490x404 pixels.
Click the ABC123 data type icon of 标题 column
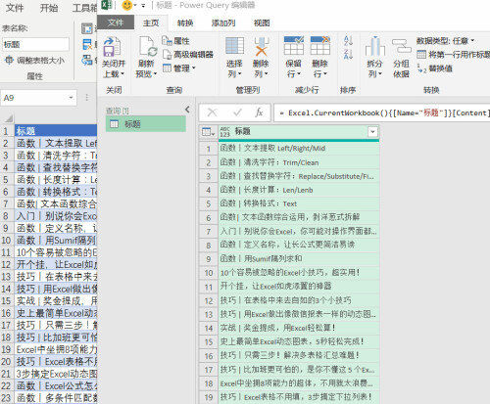[x=224, y=132]
